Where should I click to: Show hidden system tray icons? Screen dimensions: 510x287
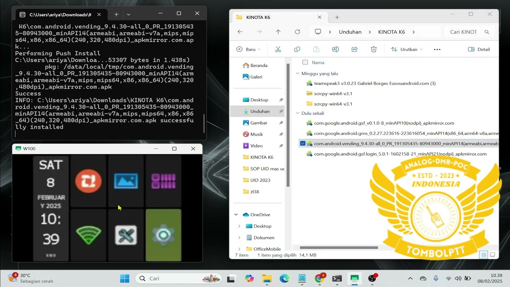[x=410, y=278]
